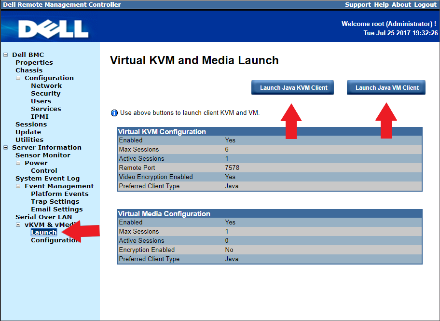Click the Dell logo in the banner
Screen dimensions: 440x321
coord(54,29)
